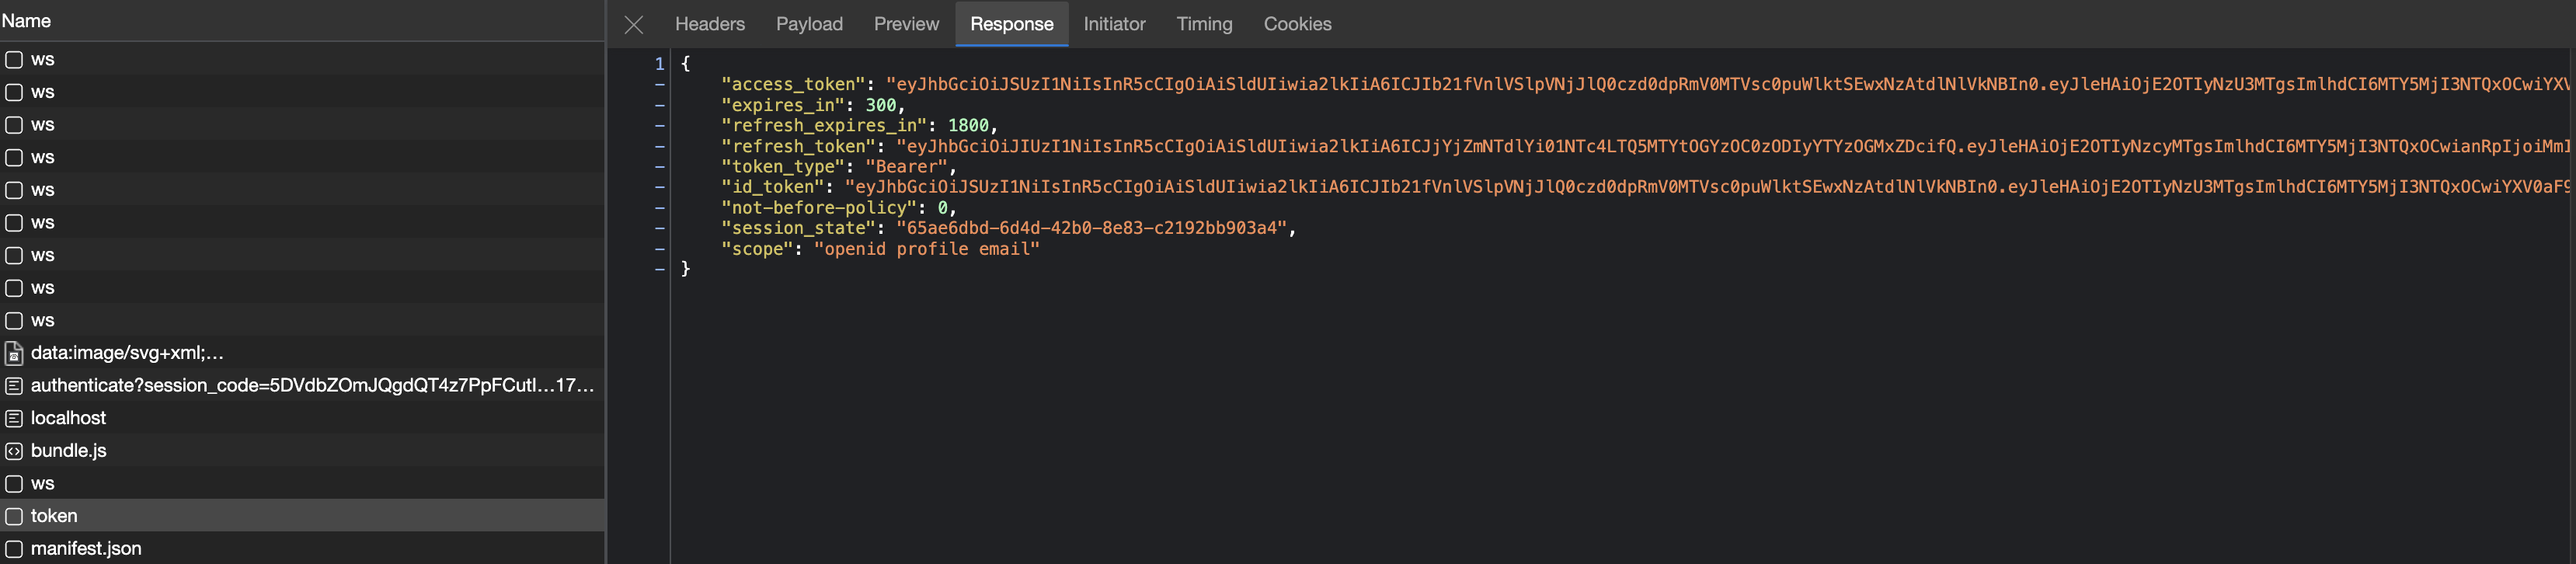Select the localhost document request
Image resolution: width=2576 pixels, height=564 pixels.
[68, 418]
